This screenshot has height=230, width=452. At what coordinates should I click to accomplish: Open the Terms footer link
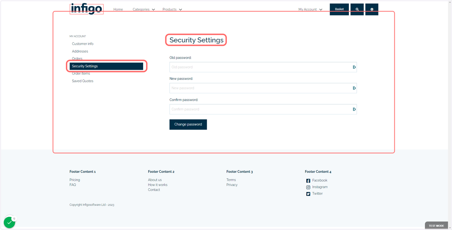pos(231,180)
